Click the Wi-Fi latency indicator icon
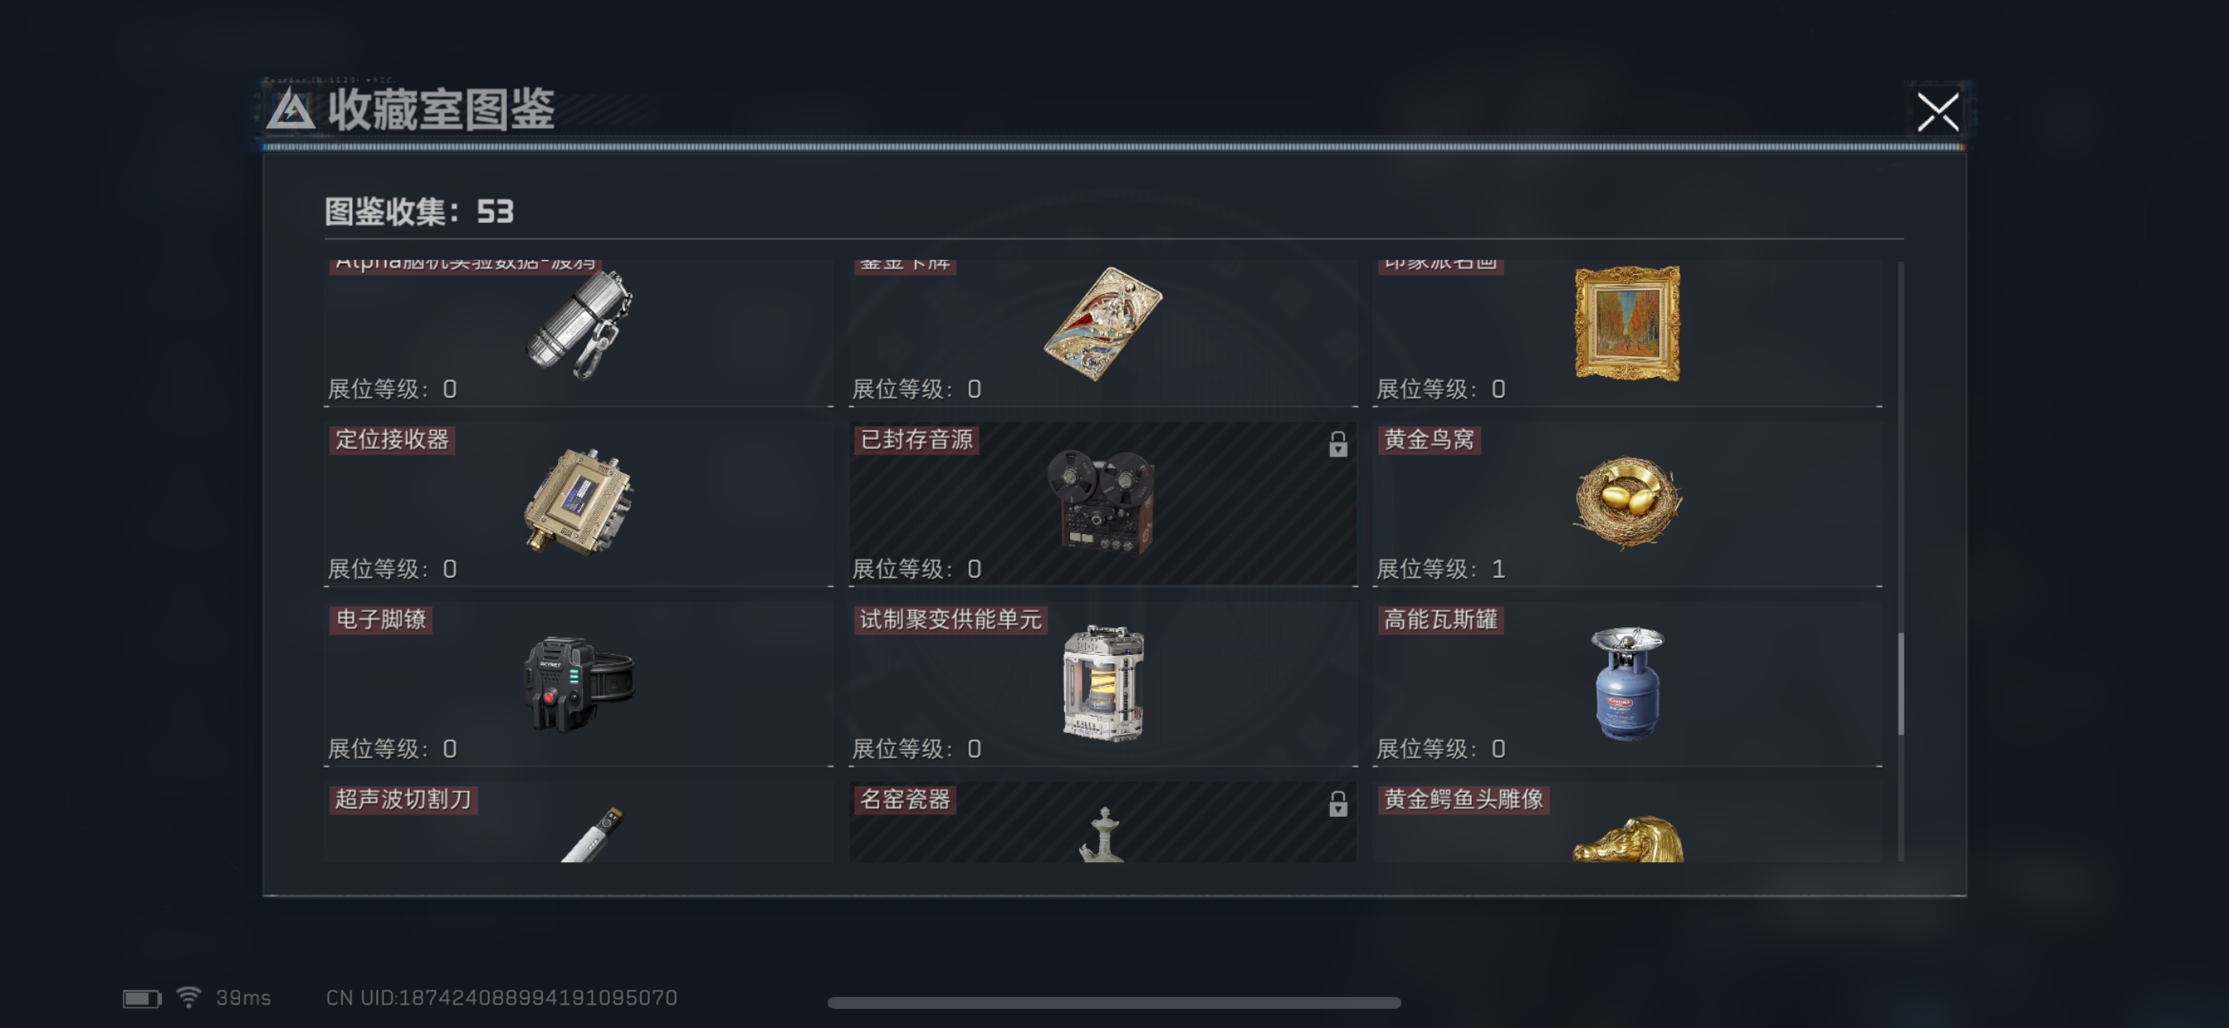 pos(188,997)
